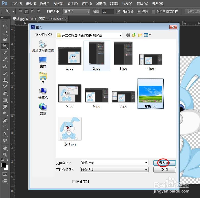This screenshot has width=200, height=198.
Task: Expand the collapsed toolbox panel arrows
Action: click(x=2, y=18)
